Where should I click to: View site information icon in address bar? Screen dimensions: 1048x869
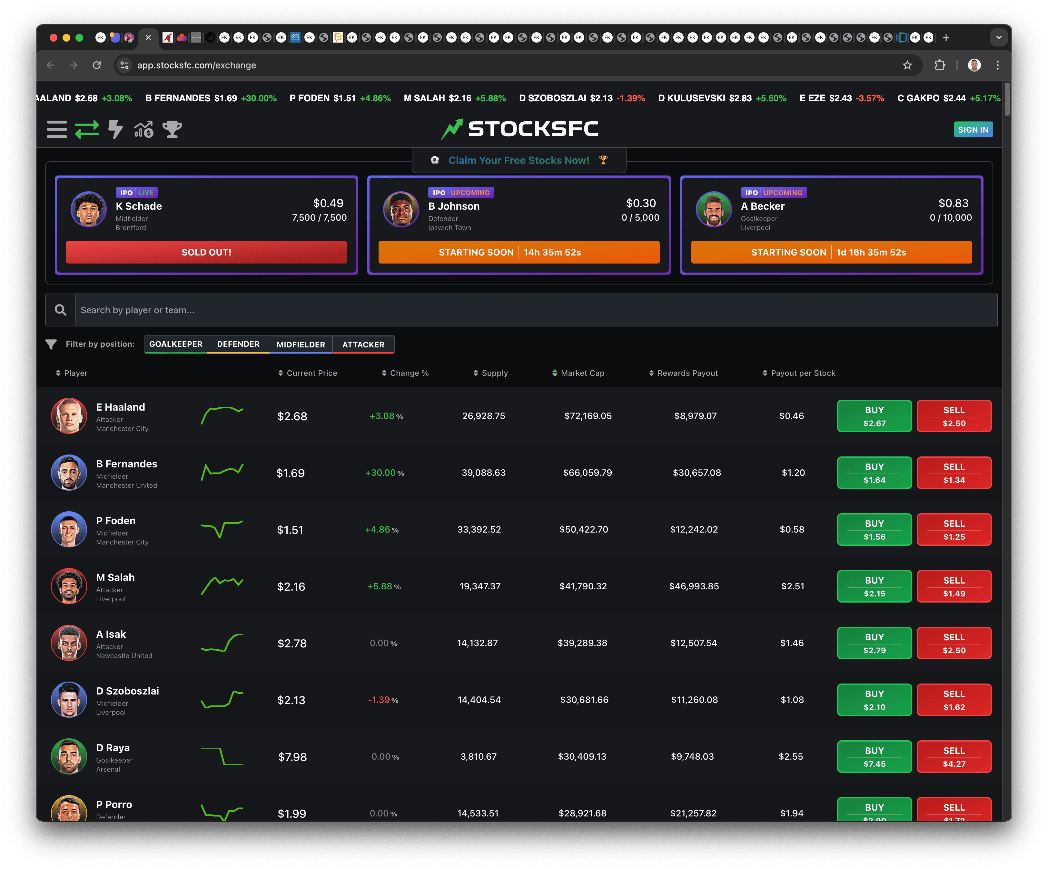124,65
